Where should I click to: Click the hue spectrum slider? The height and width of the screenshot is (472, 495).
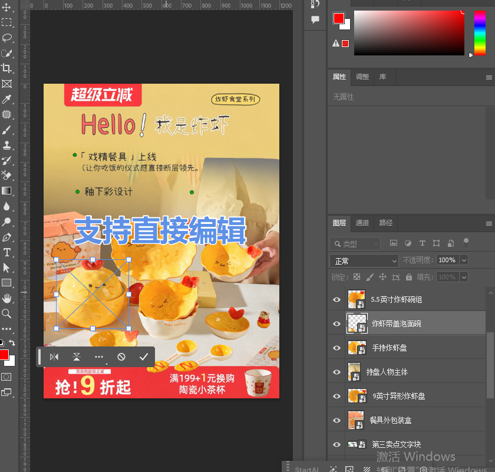[x=480, y=33]
